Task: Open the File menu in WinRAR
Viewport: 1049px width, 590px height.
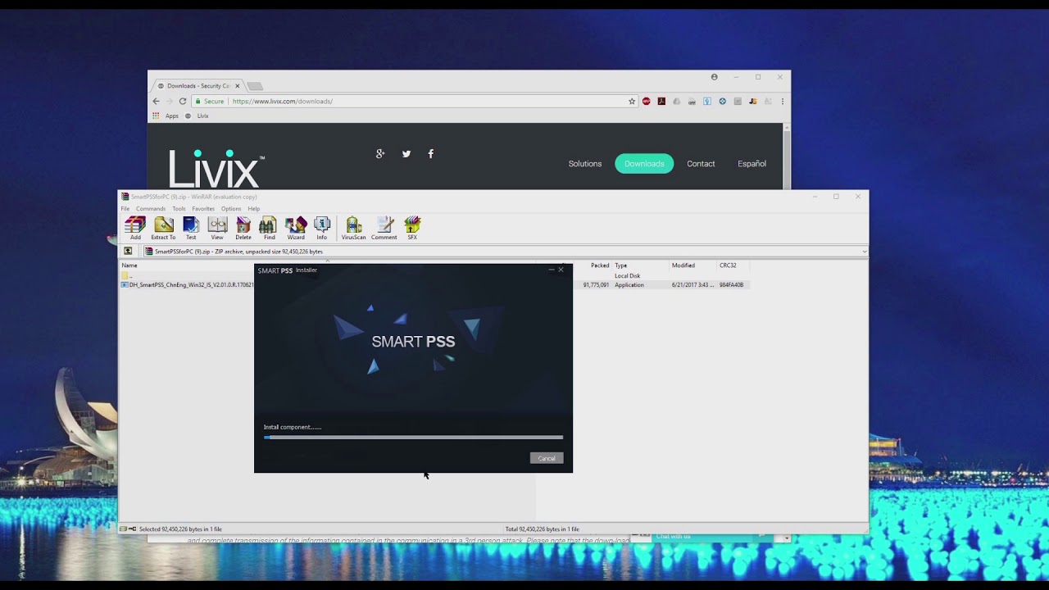Action: (x=125, y=209)
